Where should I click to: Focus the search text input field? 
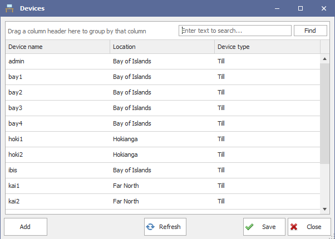click(235, 31)
